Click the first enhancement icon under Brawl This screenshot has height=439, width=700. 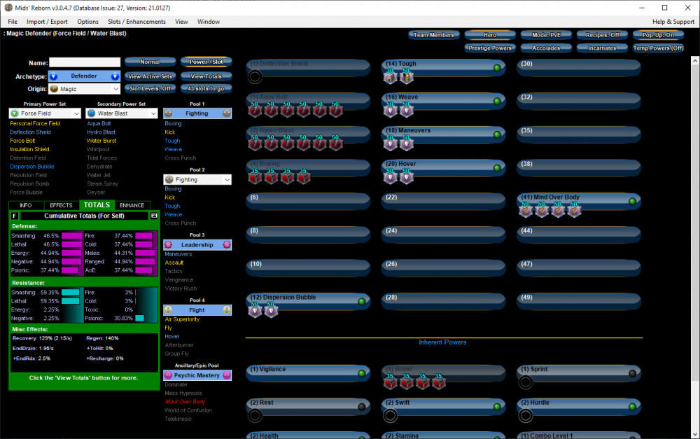(x=390, y=382)
